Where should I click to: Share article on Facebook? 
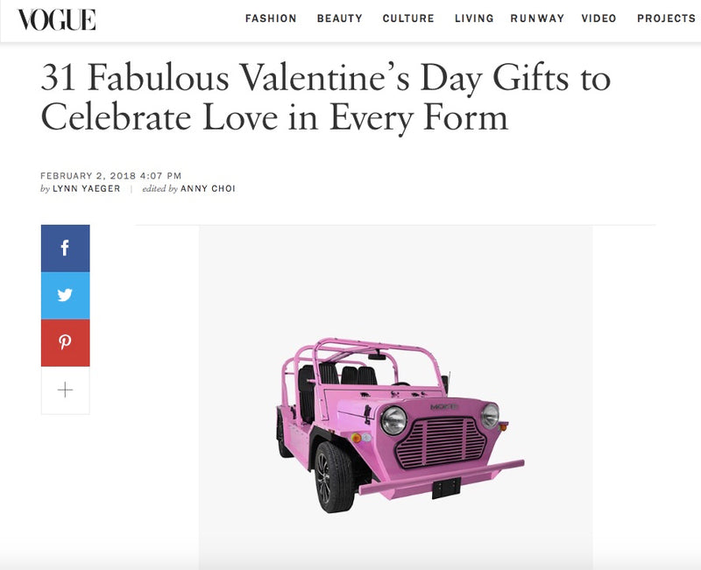click(65, 248)
